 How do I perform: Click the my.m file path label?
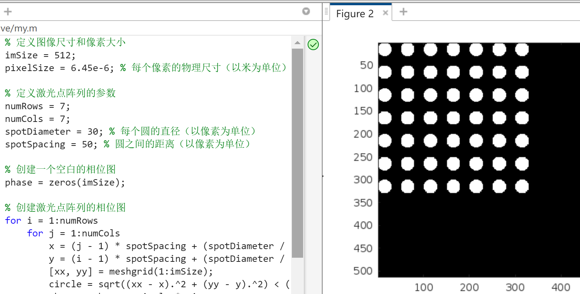[19, 28]
